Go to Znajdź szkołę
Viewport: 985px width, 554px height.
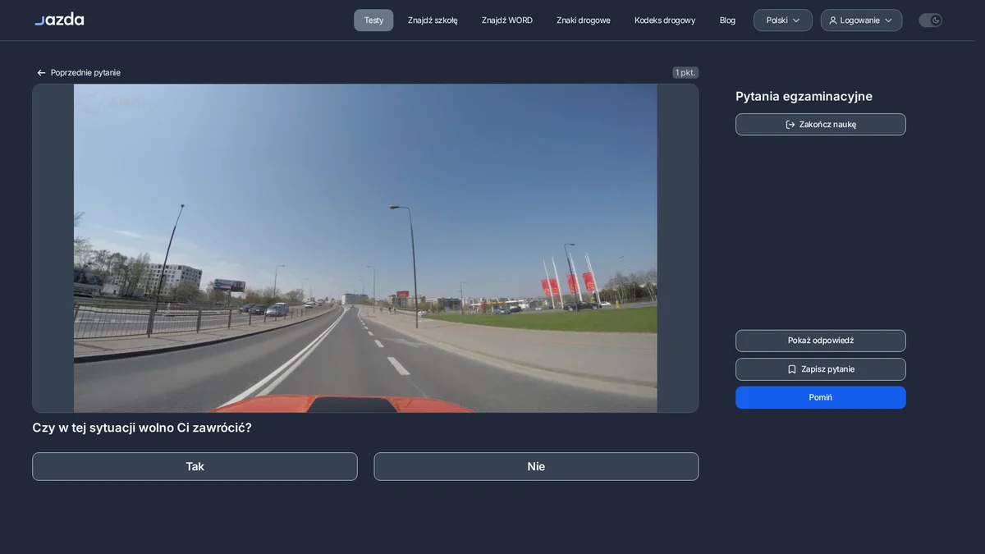433,21
